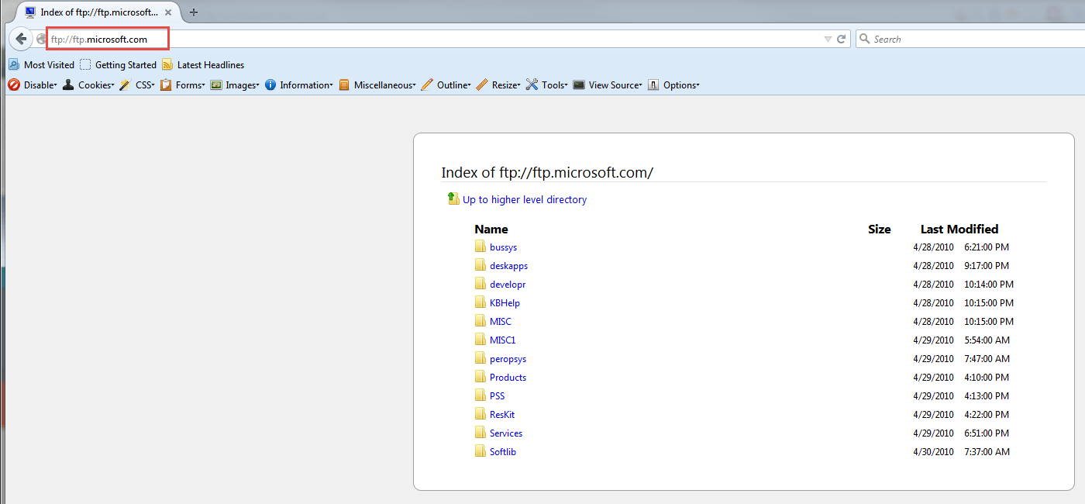Open the new tab plus button
Screen dimensions: 1085x504
tap(194, 12)
